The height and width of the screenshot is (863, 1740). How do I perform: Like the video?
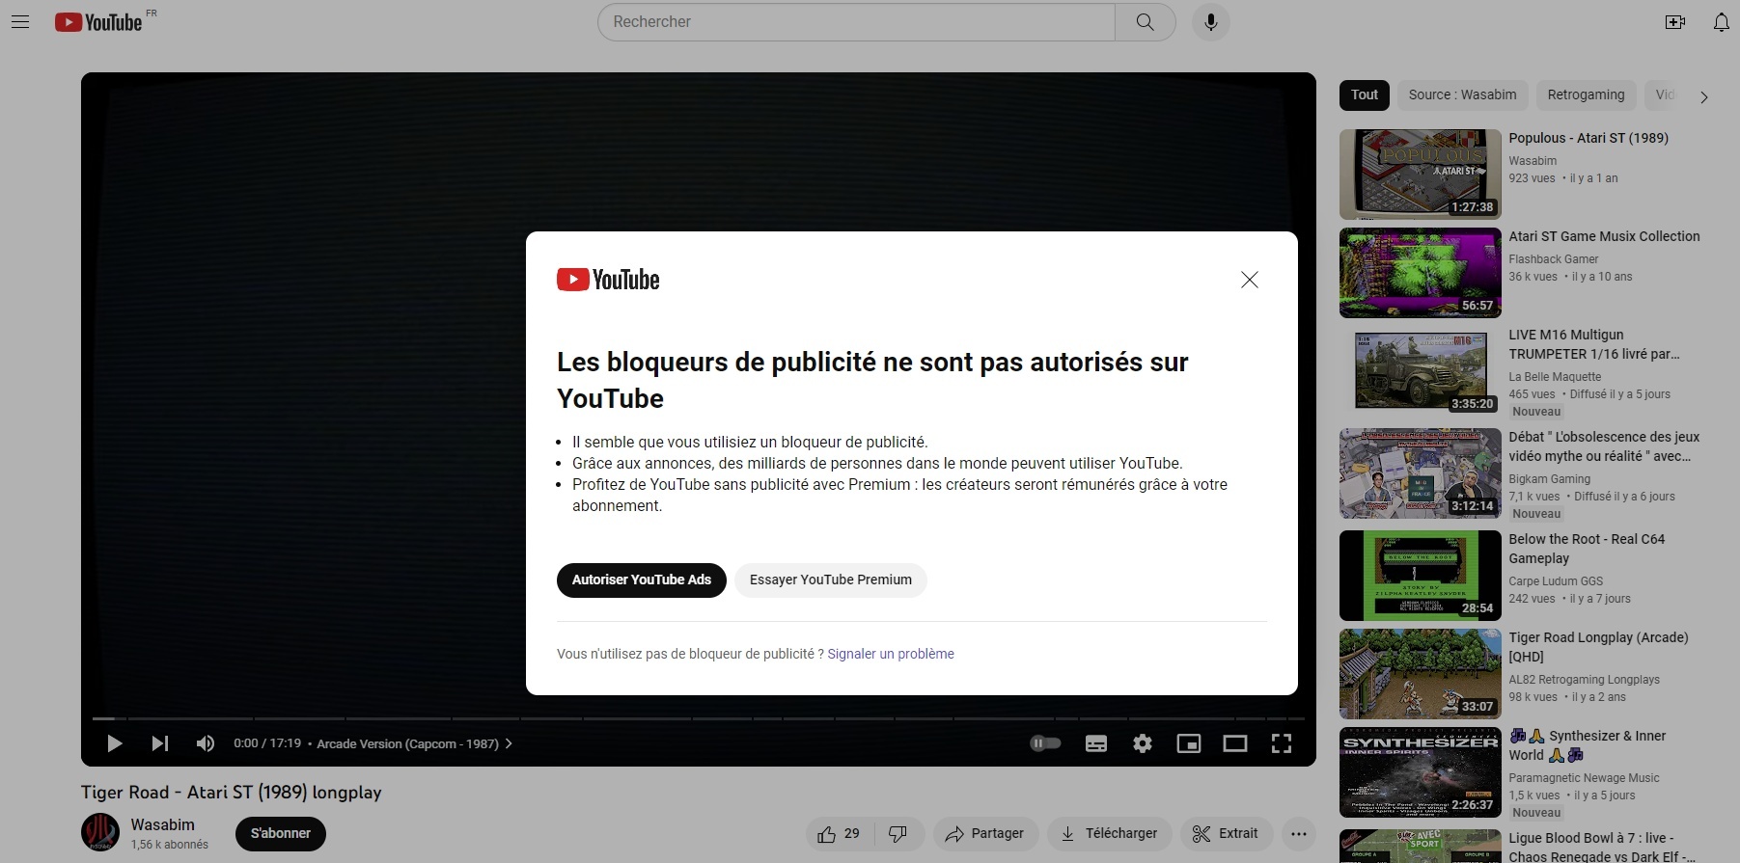[x=839, y=834]
